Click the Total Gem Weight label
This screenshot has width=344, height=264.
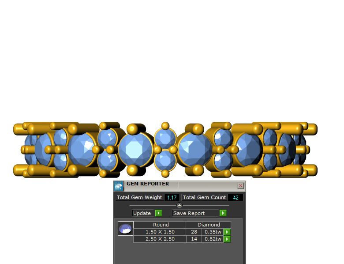tap(139, 197)
